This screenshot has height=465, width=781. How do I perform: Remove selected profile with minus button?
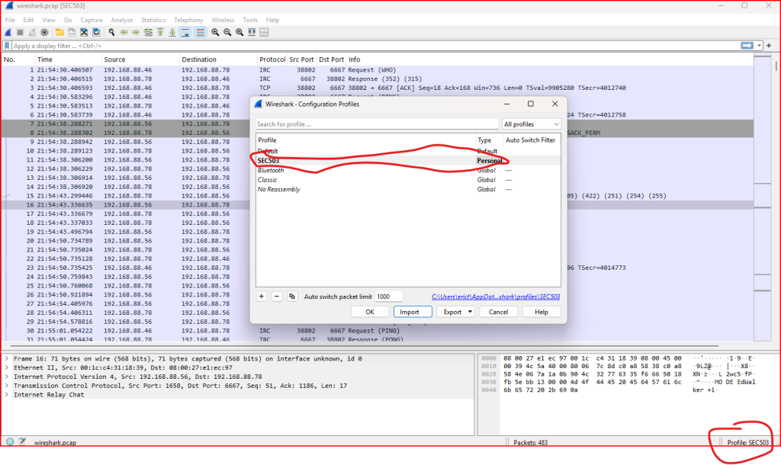pyautogui.click(x=276, y=297)
